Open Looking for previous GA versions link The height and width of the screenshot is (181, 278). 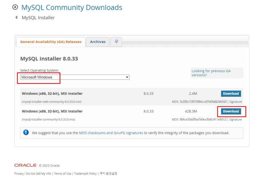(x=211, y=73)
